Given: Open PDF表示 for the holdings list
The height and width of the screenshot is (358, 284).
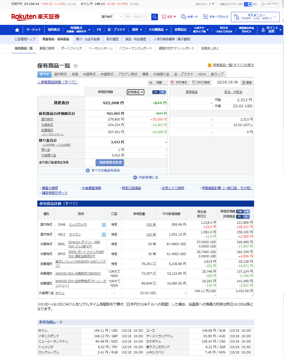Looking at the screenshot, I should tap(180, 82).
